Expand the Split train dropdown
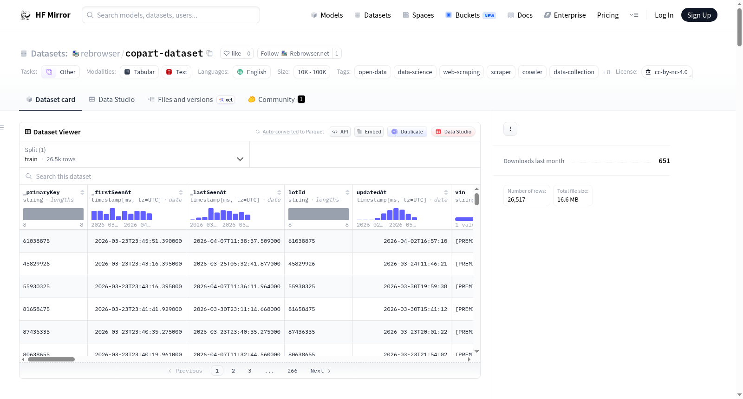 [x=135, y=154]
